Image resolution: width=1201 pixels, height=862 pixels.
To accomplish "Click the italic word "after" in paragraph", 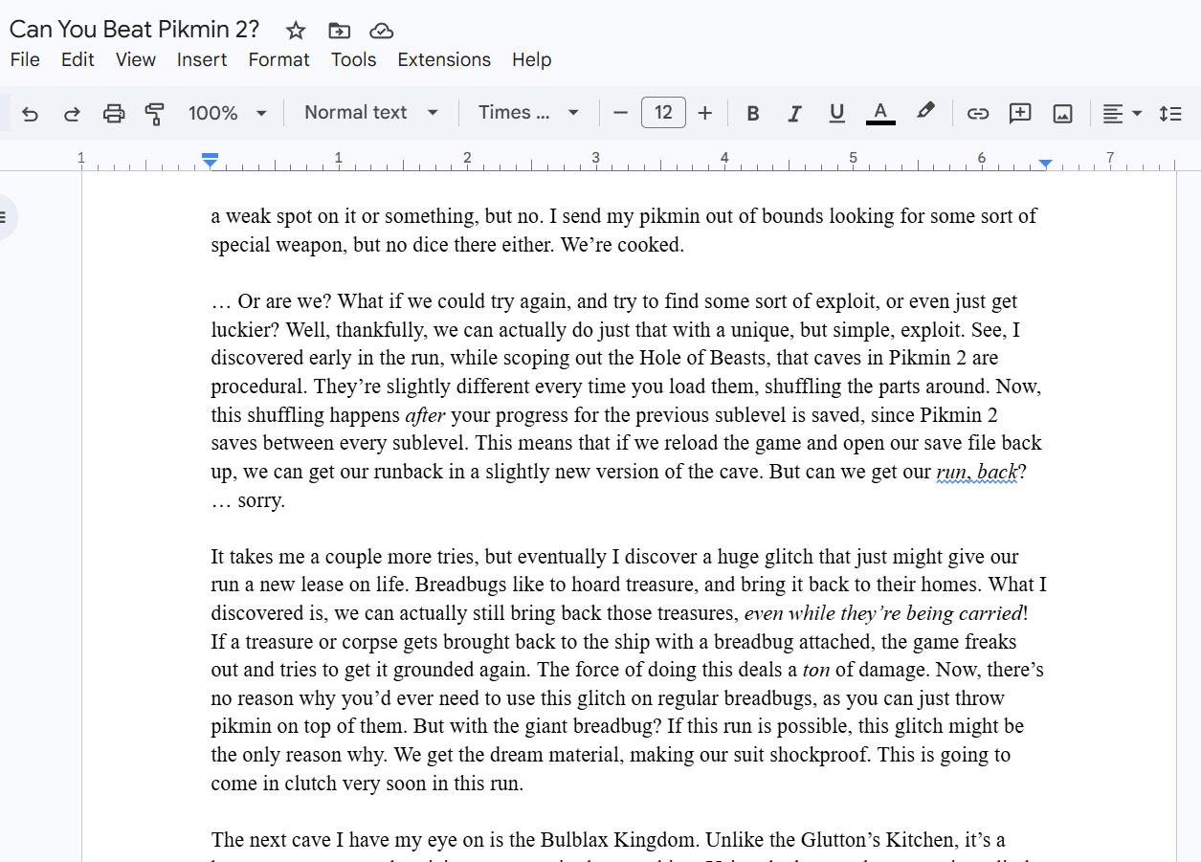I will point(425,415).
